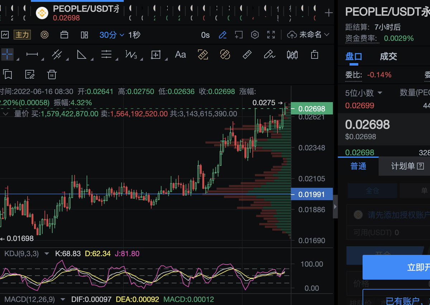Select the crosshair cursor tool
This screenshot has width=430, height=305.
click(7, 54)
